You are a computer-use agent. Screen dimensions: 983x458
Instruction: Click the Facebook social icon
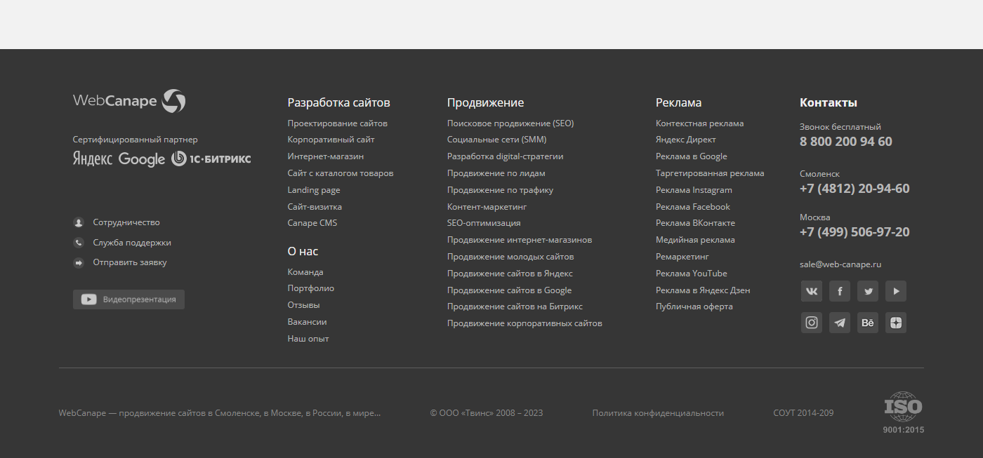[839, 291]
